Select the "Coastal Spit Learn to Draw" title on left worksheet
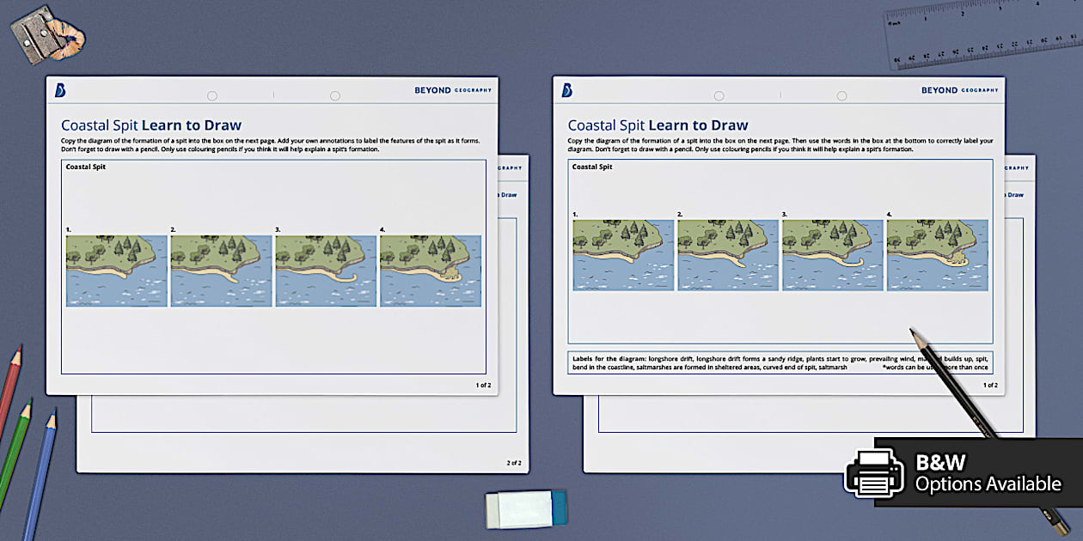Viewport: 1083px width, 541px height. click(x=150, y=125)
